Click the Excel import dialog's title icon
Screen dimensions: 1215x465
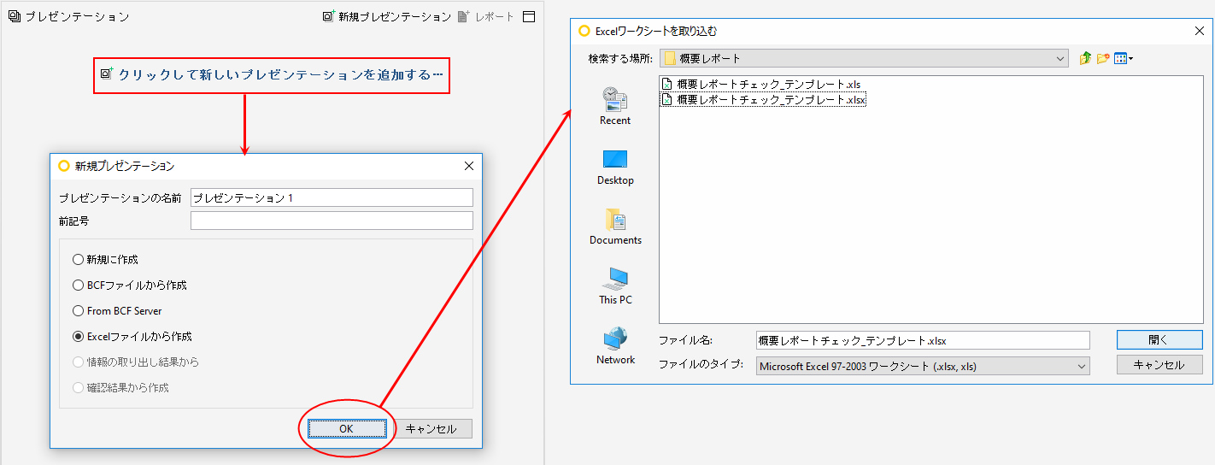tap(584, 31)
